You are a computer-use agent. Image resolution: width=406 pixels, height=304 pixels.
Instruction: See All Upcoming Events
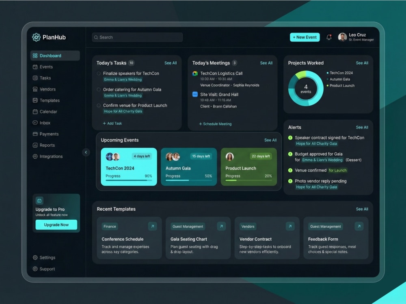[270, 140]
